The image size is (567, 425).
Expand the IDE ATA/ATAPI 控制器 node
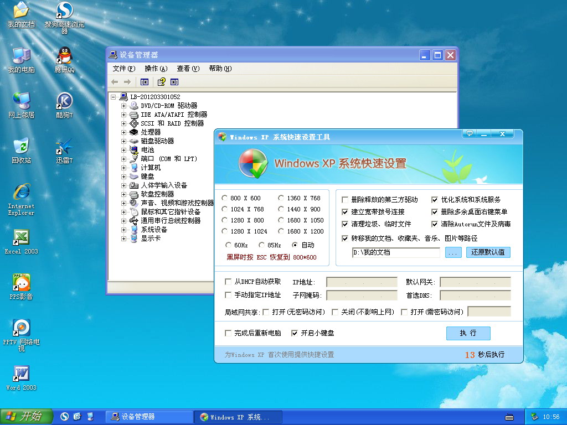(x=123, y=115)
